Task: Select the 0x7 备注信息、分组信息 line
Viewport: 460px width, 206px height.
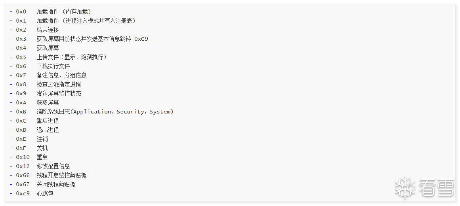Action: tap(48, 75)
